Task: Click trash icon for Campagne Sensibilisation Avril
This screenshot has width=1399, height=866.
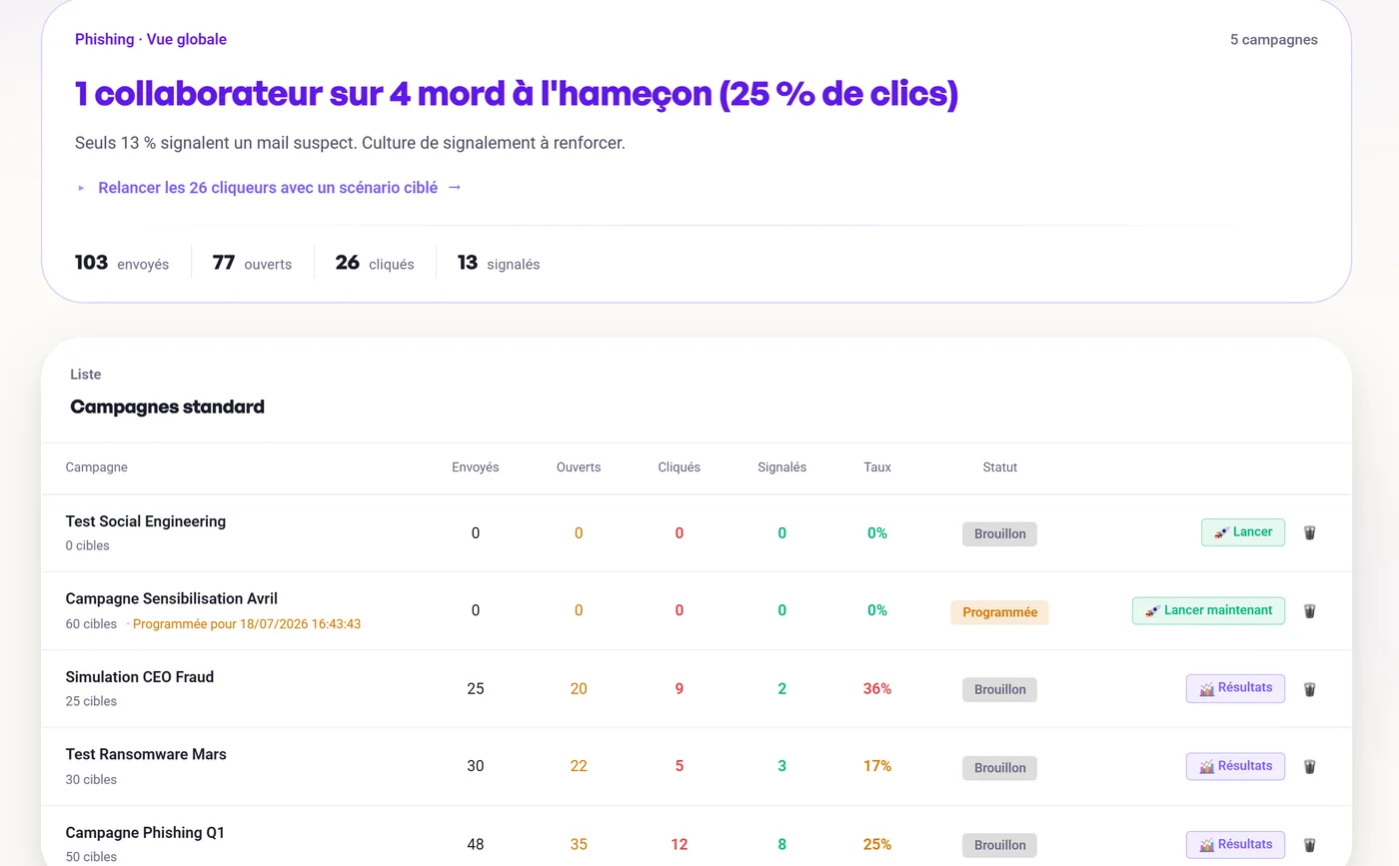Action: coord(1309,610)
